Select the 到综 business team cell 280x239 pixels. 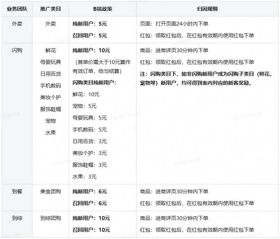click(17, 218)
